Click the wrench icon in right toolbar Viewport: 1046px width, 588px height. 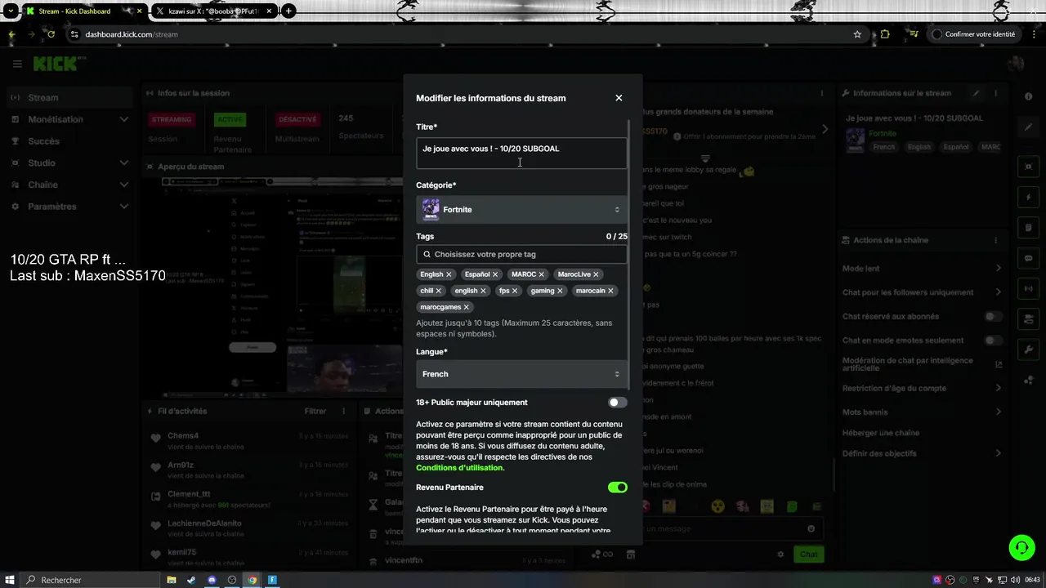pos(1029,350)
